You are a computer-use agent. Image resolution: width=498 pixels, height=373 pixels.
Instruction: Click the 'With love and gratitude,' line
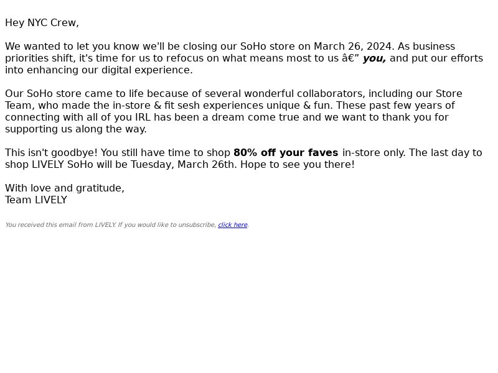click(65, 188)
